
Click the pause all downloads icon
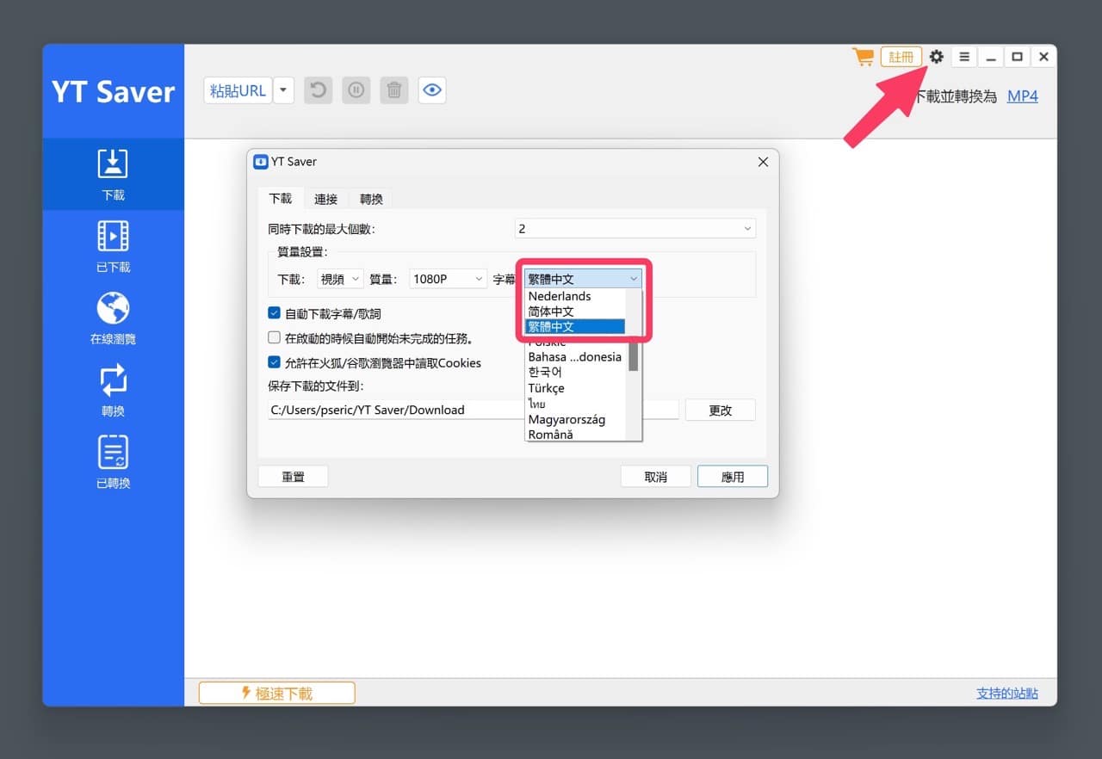click(356, 89)
